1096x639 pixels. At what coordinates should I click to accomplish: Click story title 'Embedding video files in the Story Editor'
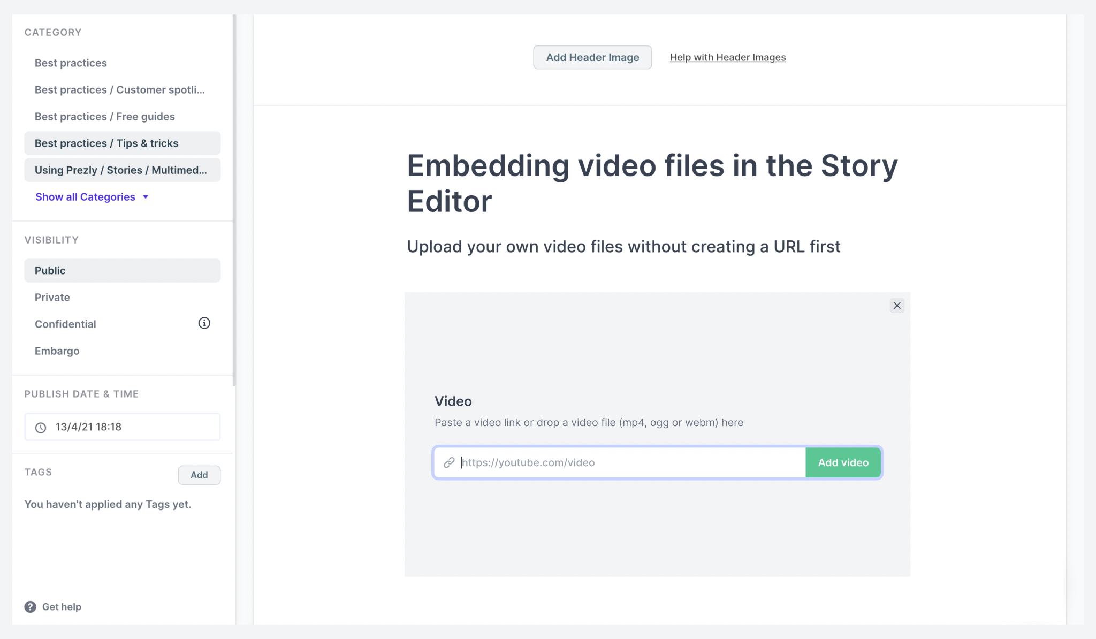click(x=652, y=183)
